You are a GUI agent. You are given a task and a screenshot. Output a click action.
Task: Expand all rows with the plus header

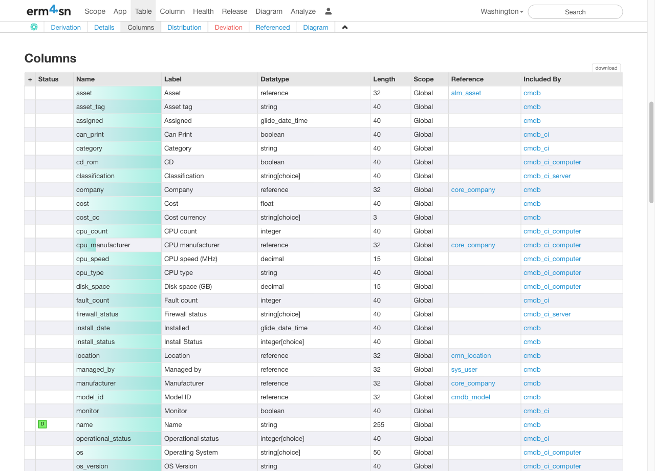pos(30,79)
